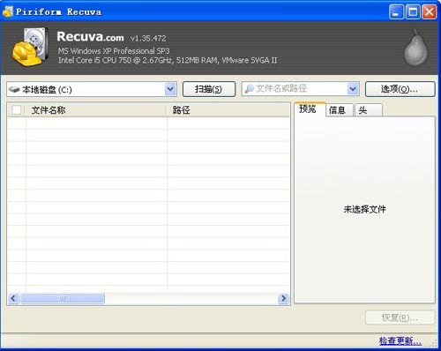441x351 pixels.
Task: Expand the 文件名或路径 filter dropdown arrow
Action: tap(353, 89)
